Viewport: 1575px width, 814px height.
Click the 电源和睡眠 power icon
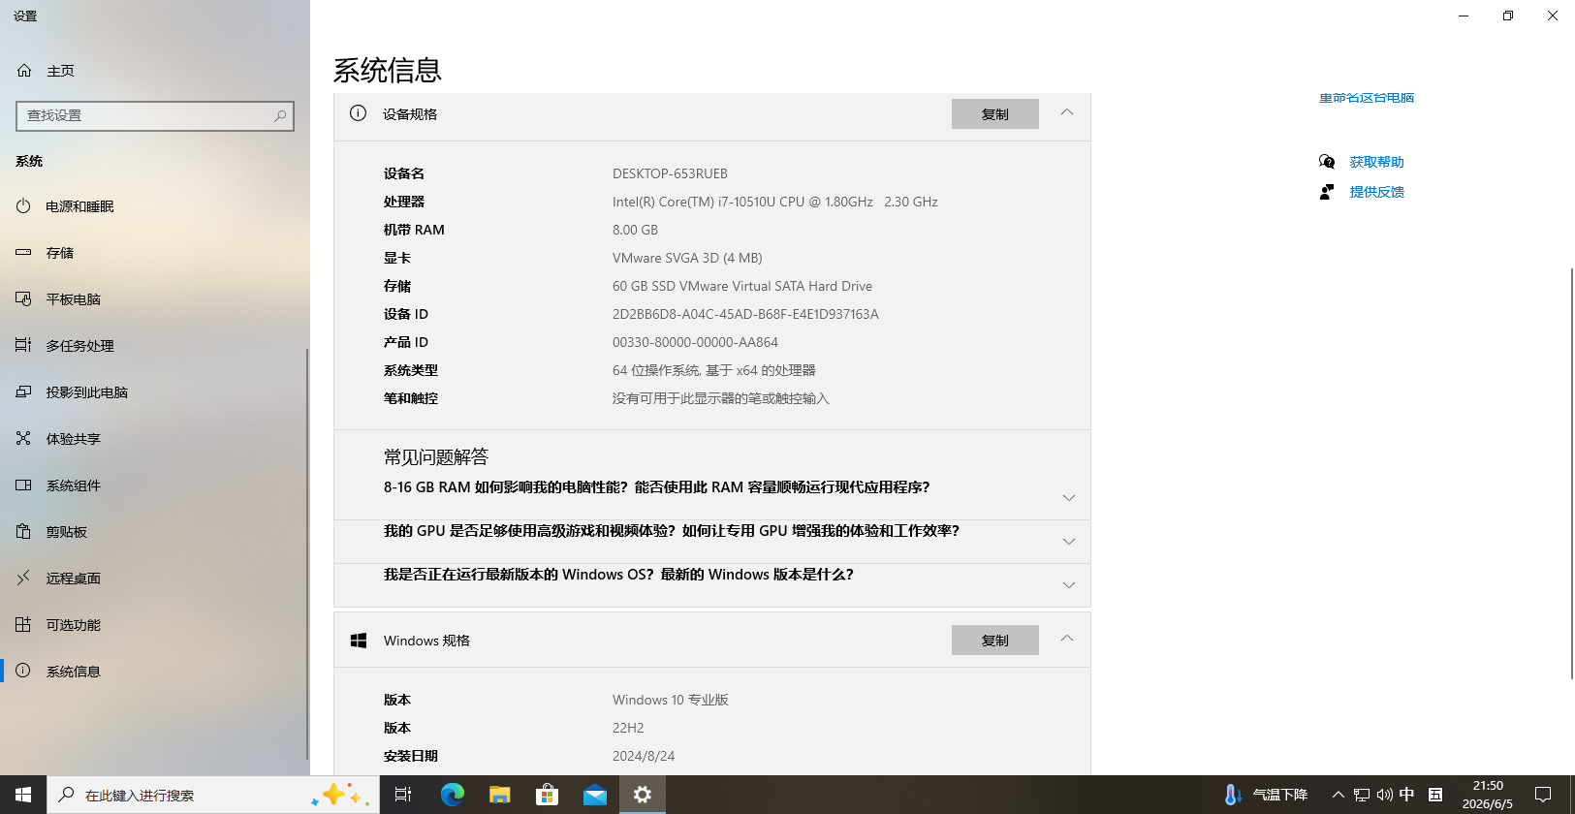[24, 206]
